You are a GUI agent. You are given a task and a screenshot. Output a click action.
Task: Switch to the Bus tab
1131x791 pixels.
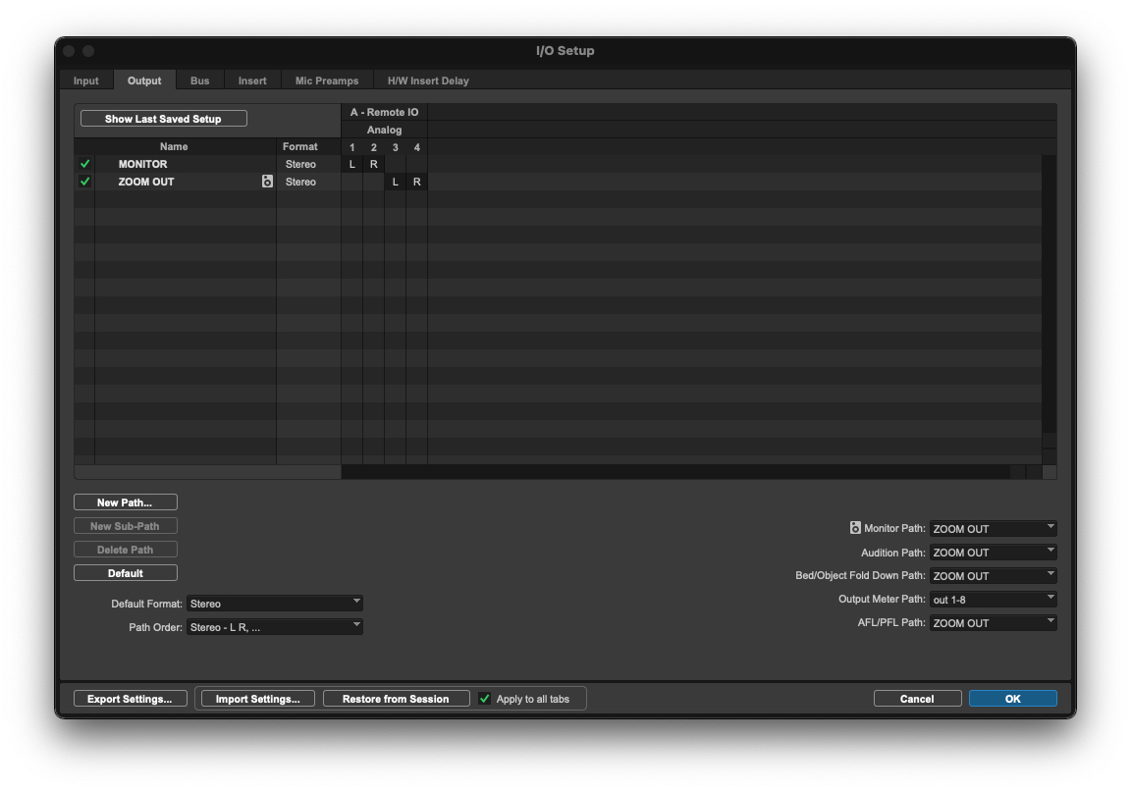(x=199, y=80)
